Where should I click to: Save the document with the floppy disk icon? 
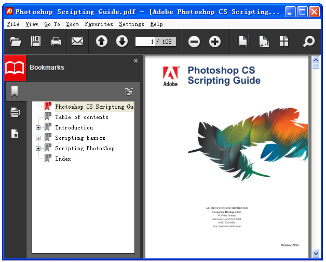point(36,42)
